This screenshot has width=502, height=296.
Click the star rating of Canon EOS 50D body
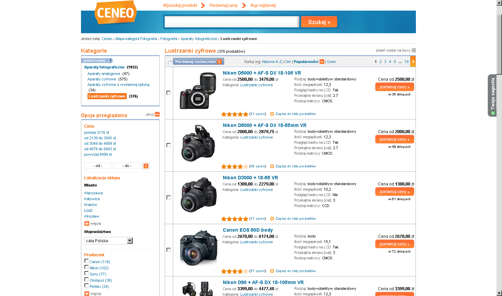point(235,271)
